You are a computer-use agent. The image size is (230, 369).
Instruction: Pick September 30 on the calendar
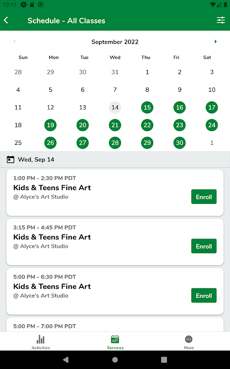(179, 143)
